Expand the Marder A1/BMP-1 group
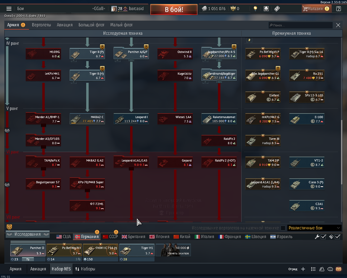This screenshot has width=347, height=278. point(43,125)
